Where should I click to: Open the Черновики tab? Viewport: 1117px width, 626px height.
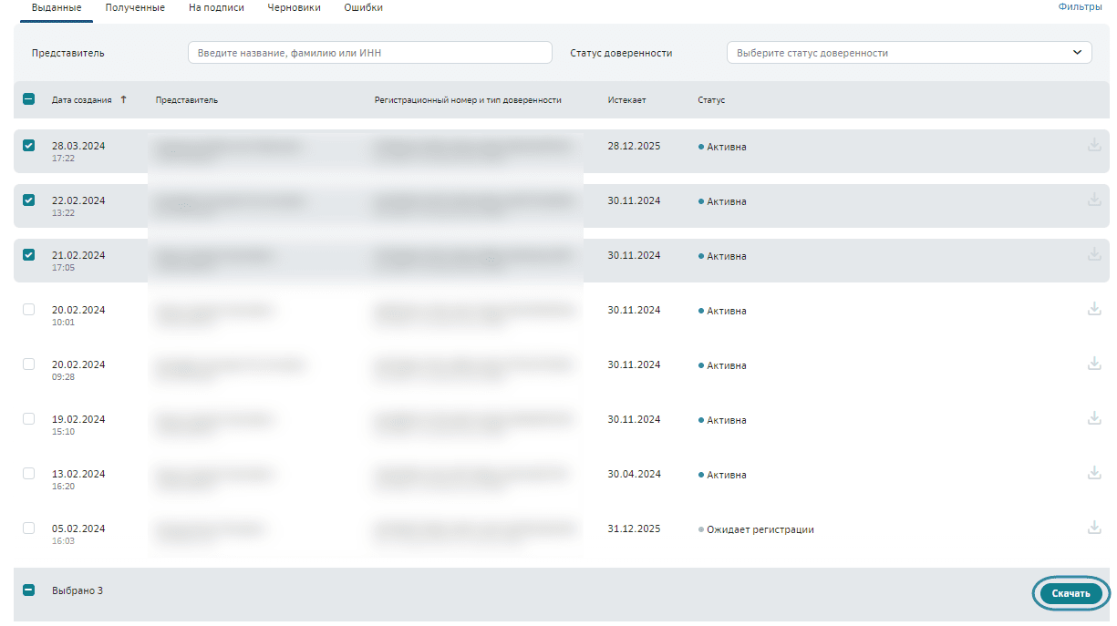tap(294, 7)
